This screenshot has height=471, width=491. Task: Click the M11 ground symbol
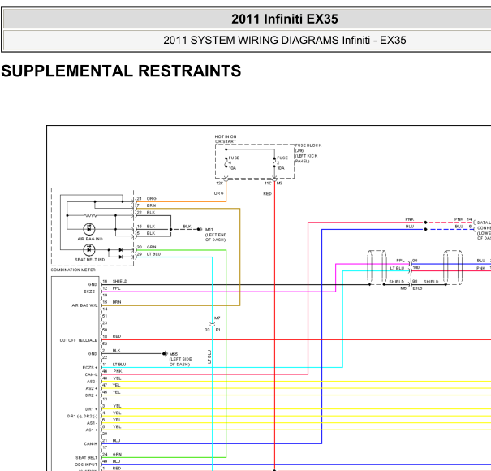tap(199, 229)
